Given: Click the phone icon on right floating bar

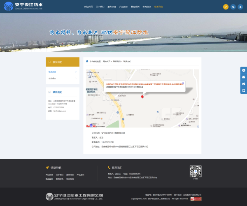Looking at the screenshot, I should [x=244, y=70].
